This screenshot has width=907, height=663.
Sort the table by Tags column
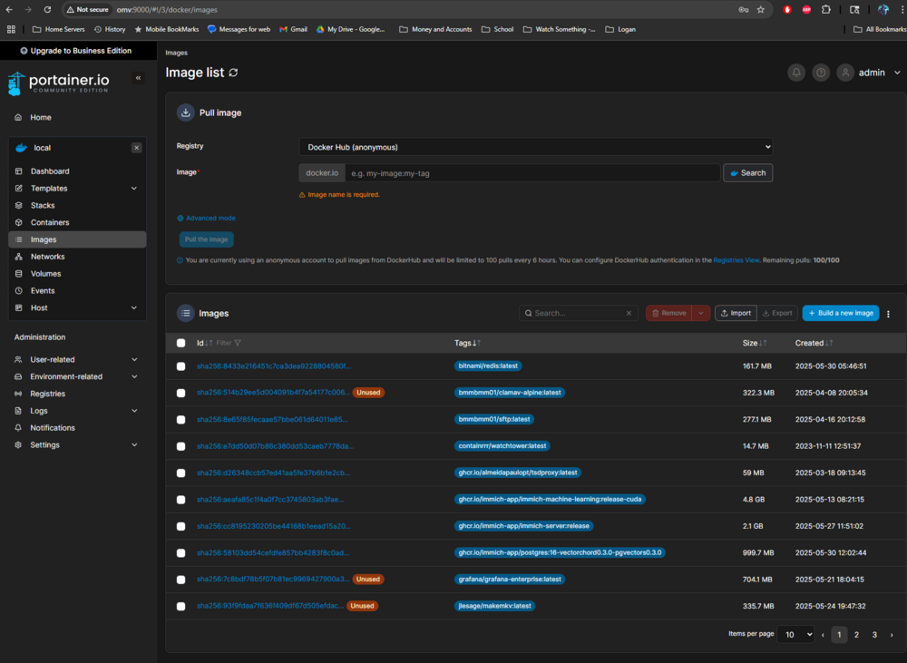click(x=467, y=343)
